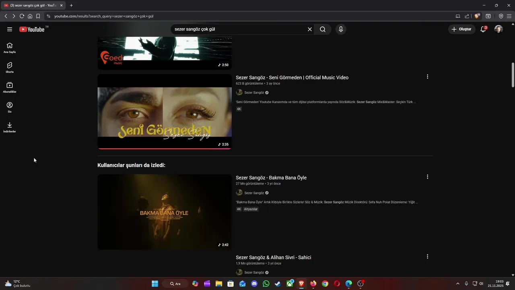
Task: Open account avatar menu
Action: [x=499, y=29]
